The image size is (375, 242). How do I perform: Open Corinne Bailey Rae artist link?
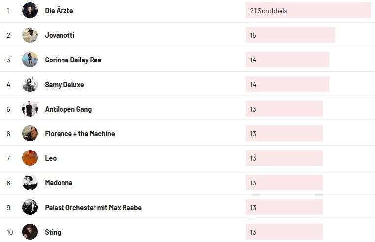tap(73, 60)
